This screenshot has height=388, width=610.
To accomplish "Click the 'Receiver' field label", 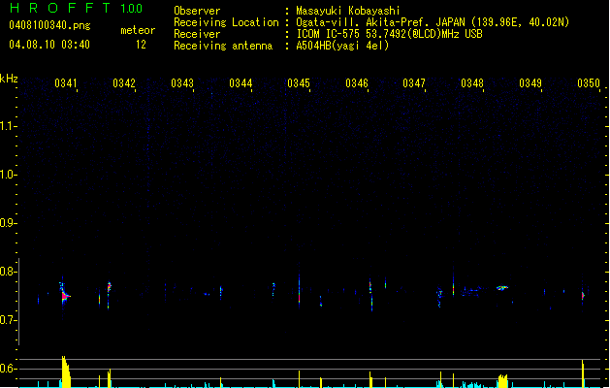I will [x=197, y=34].
